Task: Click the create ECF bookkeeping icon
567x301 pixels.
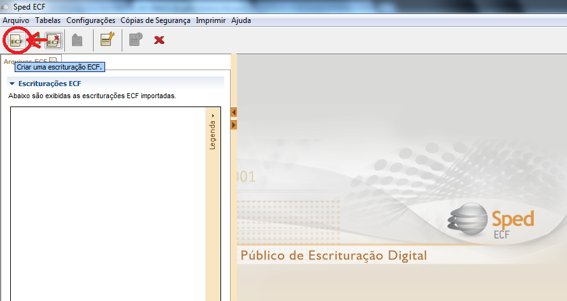Action: pos(17,41)
